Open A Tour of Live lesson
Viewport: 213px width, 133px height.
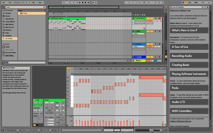189,47
